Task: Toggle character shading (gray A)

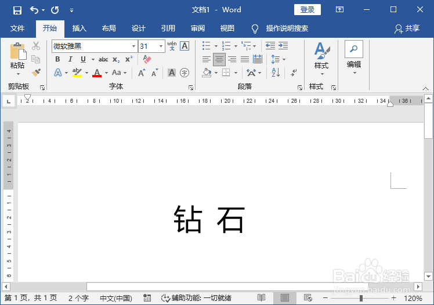Action: pos(172,73)
